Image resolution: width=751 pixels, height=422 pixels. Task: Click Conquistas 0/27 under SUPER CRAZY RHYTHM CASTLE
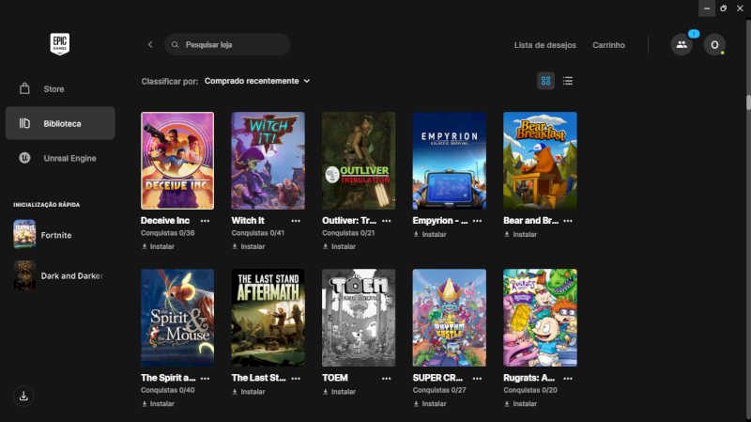(439, 390)
